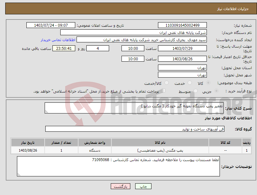The image size is (257, 195).
Task: Click the شماره نیاز field 1103091645002499
Action: click(x=182, y=25)
